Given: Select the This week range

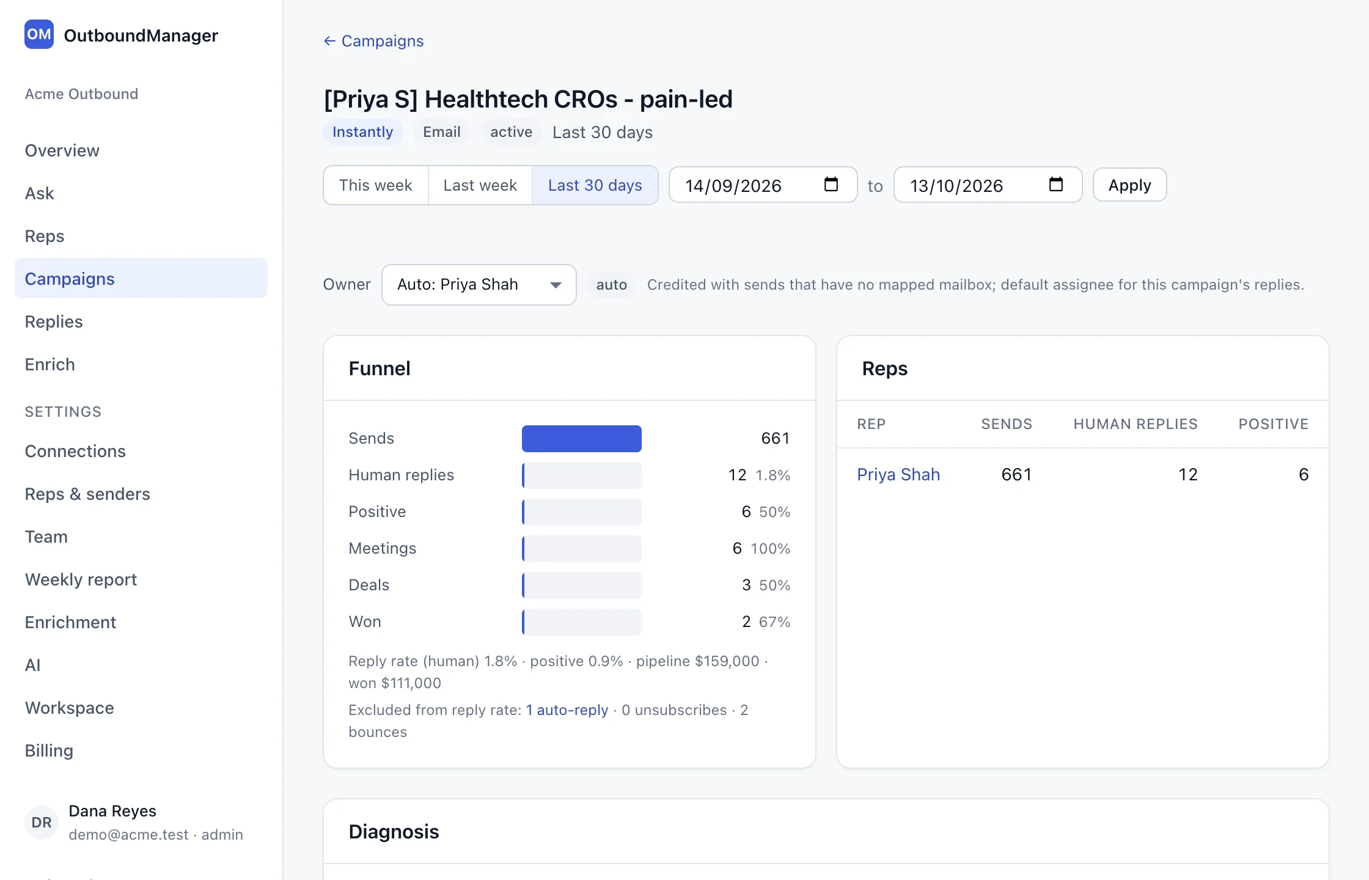Looking at the screenshot, I should point(376,185).
